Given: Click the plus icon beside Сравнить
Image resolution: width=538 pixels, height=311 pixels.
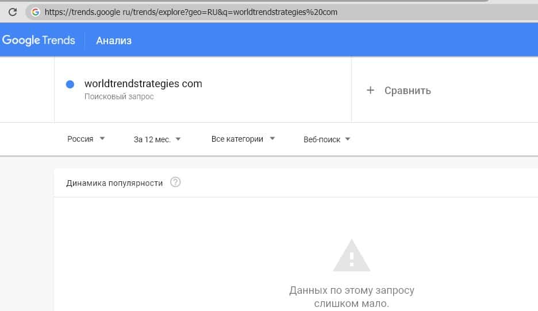Looking at the screenshot, I should point(371,90).
